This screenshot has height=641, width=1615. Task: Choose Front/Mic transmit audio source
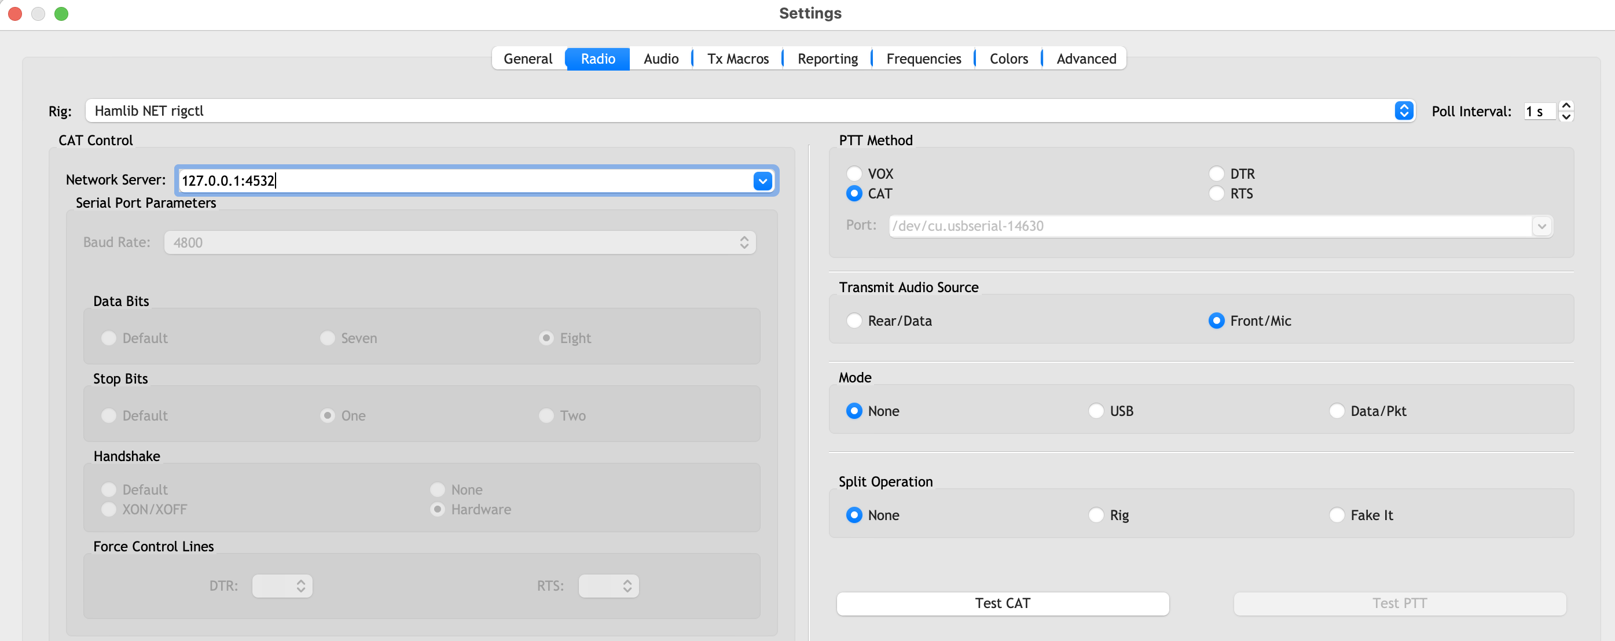click(1250, 321)
